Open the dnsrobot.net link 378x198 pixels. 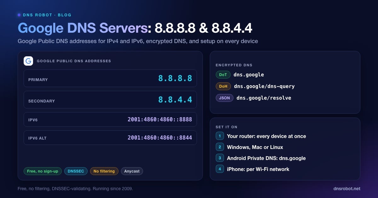[347, 189]
